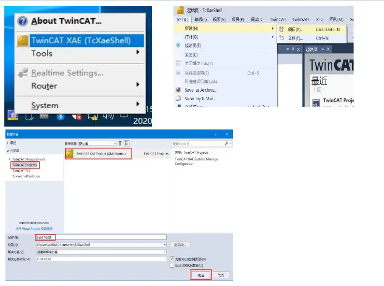Click the pin icon on the start page tab
384x286 pixels.
click(x=322, y=49)
